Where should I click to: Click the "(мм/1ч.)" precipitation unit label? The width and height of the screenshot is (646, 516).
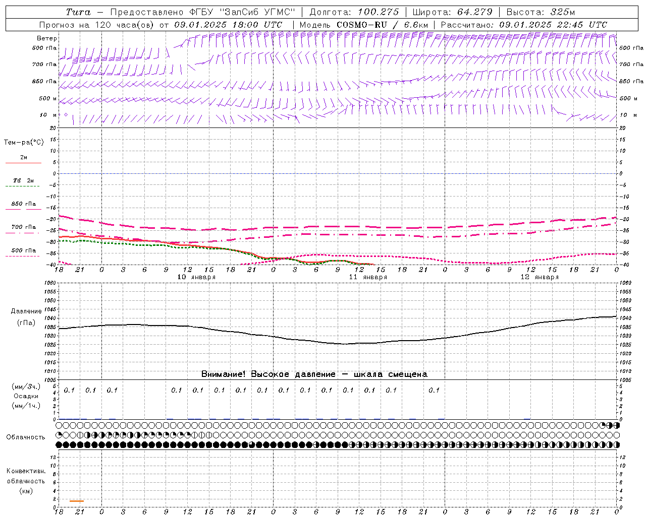tap(26, 406)
